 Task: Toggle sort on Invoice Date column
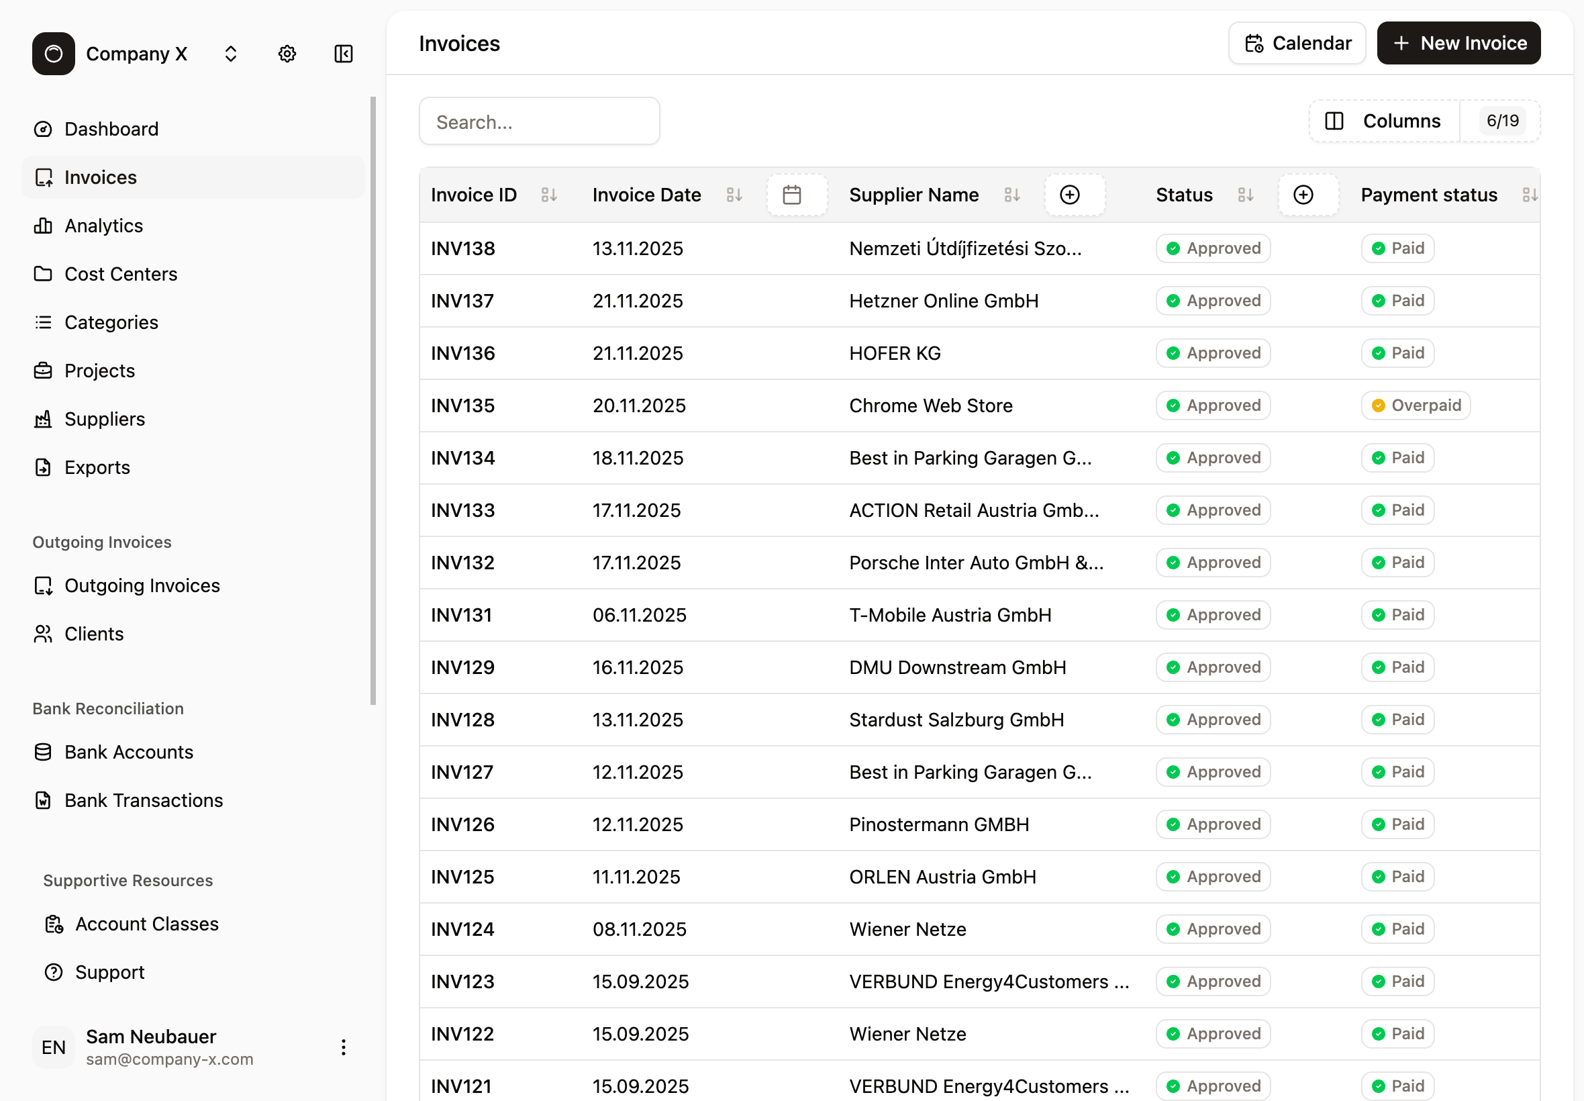(734, 195)
